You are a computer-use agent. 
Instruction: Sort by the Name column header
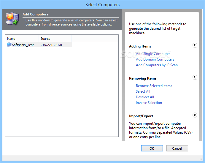[22, 39]
